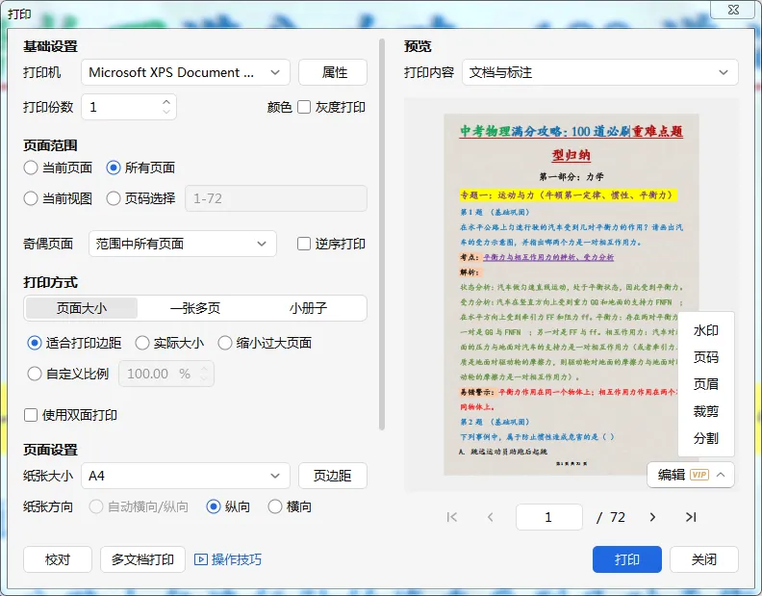This screenshot has height=596, width=762.
Task: Select 当前视图 radio button
Action: (x=31, y=198)
